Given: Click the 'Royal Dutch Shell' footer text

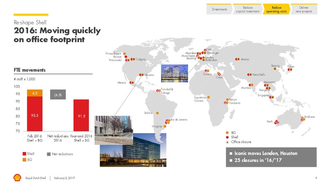Looking at the screenshot, I should pyautogui.click(x=36, y=178).
